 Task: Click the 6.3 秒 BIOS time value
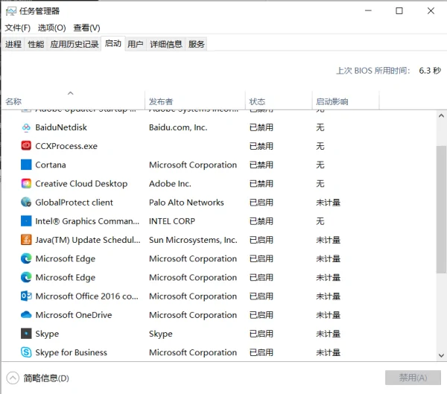pyautogui.click(x=430, y=71)
